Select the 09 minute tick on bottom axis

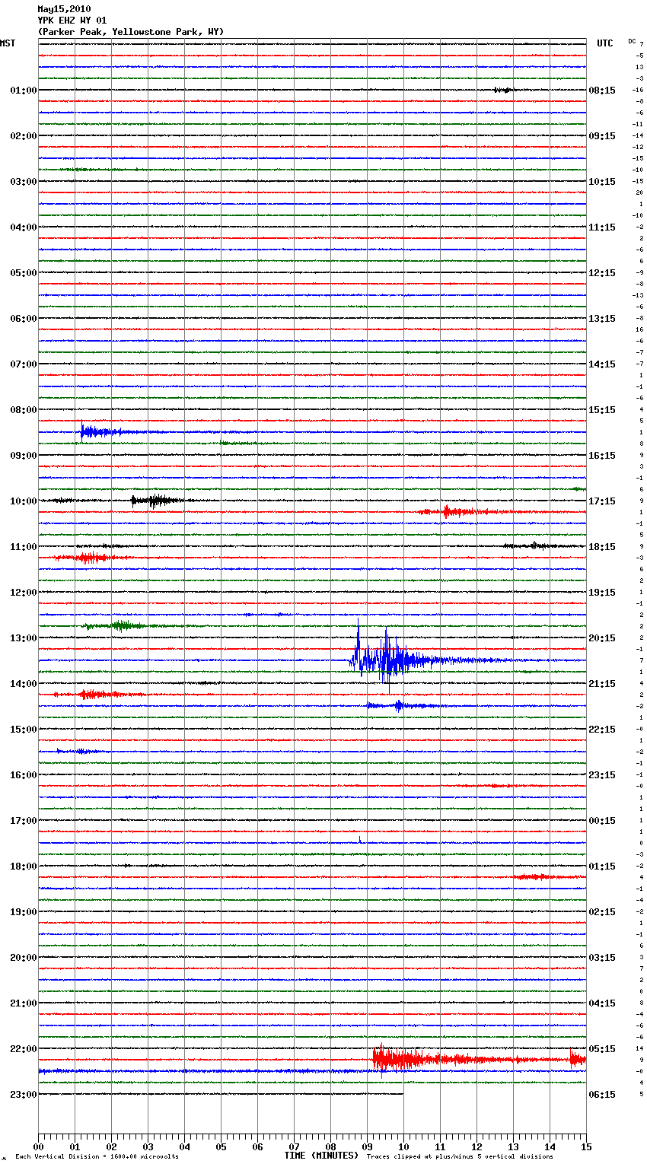click(367, 1147)
